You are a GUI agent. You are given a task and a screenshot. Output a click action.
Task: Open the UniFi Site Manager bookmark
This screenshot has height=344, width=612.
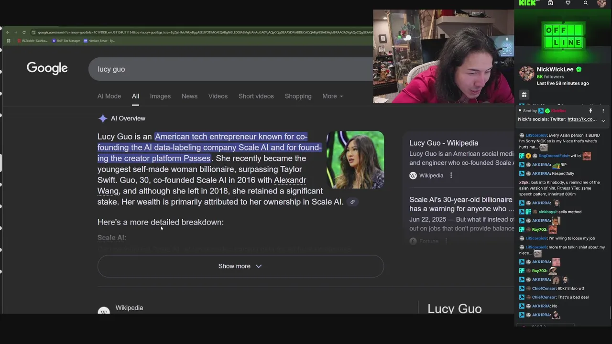pos(66,41)
